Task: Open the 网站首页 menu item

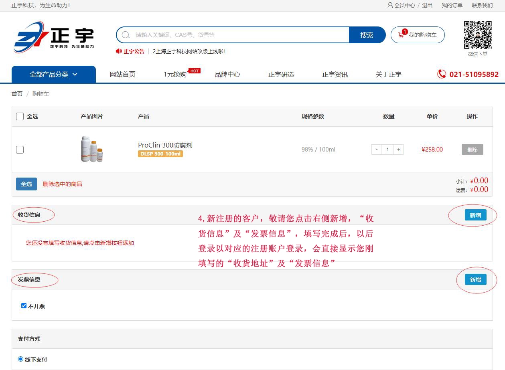Action: point(123,75)
